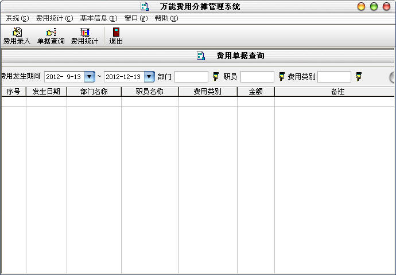Click the lookup hand icon beside 费用类别 field

[359, 76]
